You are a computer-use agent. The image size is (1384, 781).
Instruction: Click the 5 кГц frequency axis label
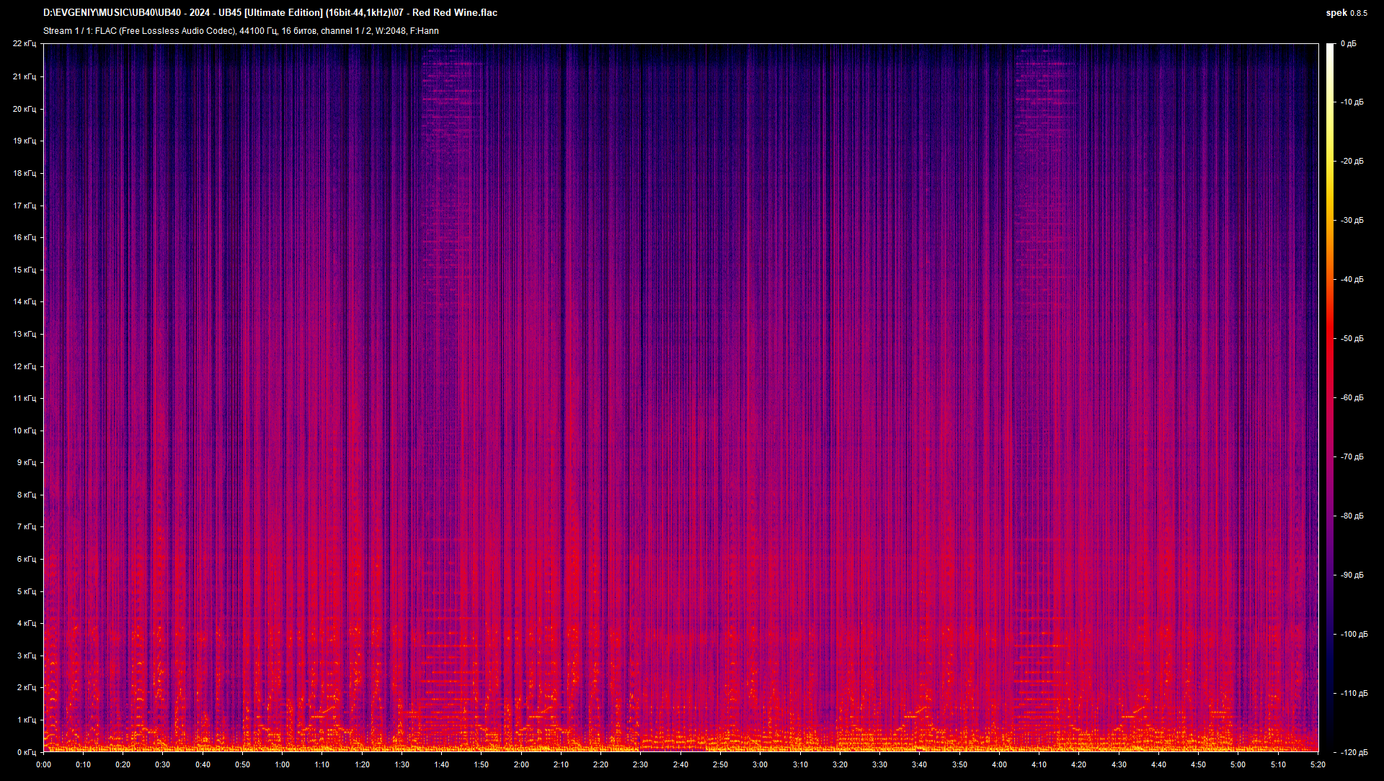(27, 591)
